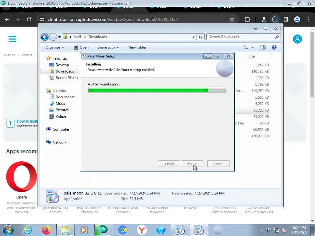The height and width of the screenshot is (236, 315).
Task: Open Windows Explorer taskbar icon
Action: [x=66, y=230]
